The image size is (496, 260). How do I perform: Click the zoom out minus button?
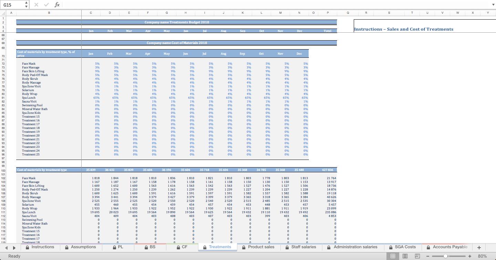(427, 256)
